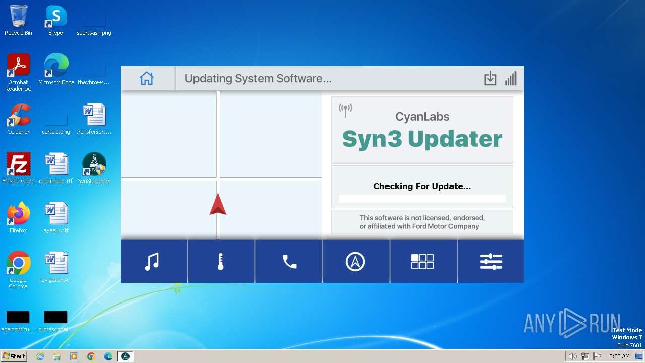Click the signal bars icon in header

coord(510,79)
